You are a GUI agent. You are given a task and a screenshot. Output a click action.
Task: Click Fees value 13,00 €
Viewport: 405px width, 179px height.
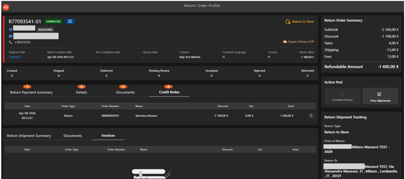tap(394, 56)
